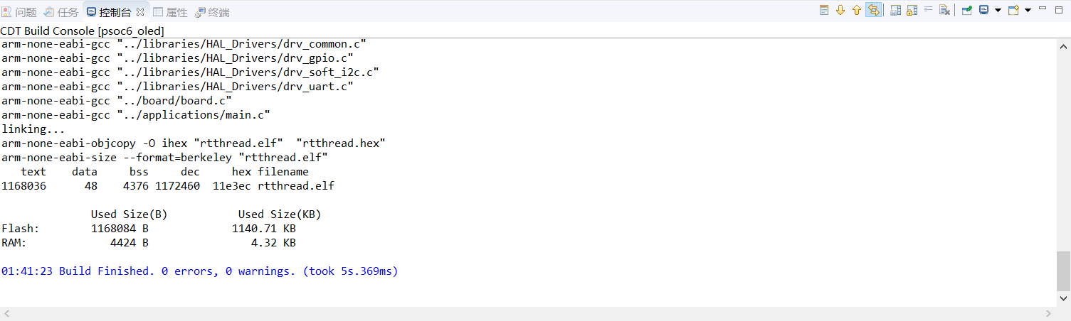Screen dimensions: 1071x321
Task: Click the horizontal scrollbar right arrow
Action: pos(1048,313)
